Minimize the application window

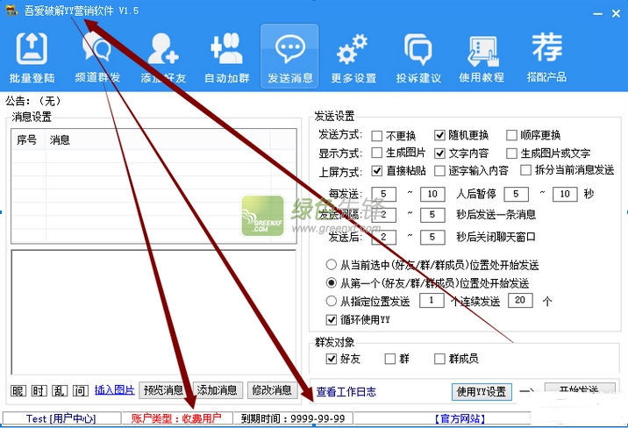(598, 14)
